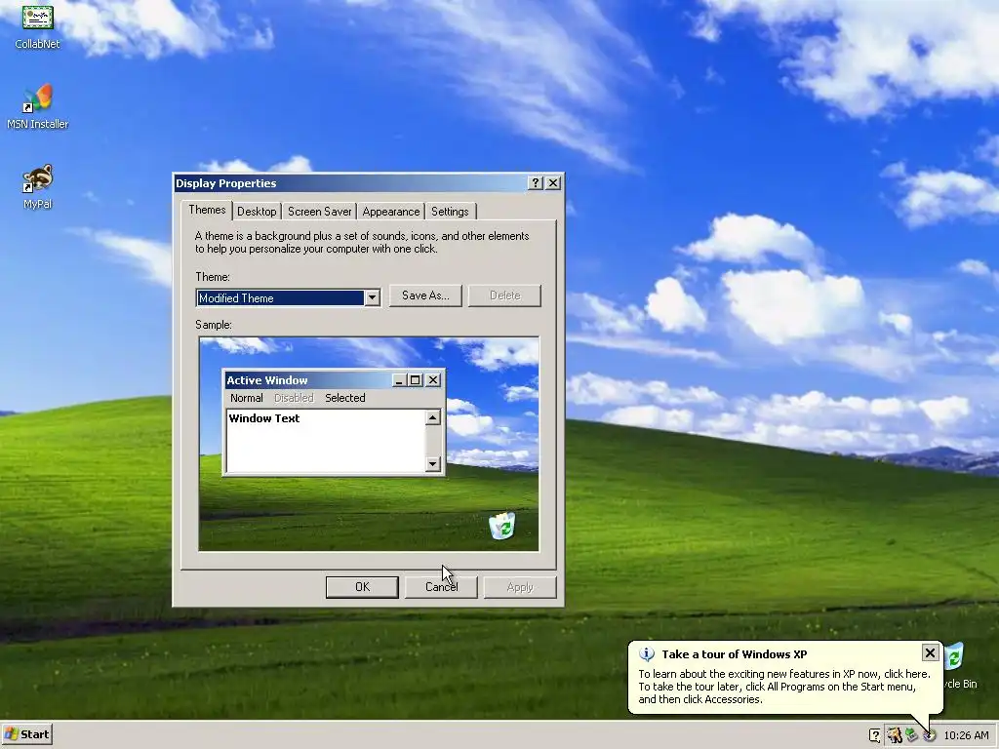Click the Normal menu in sample window

pyautogui.click(x=247, y=398)
